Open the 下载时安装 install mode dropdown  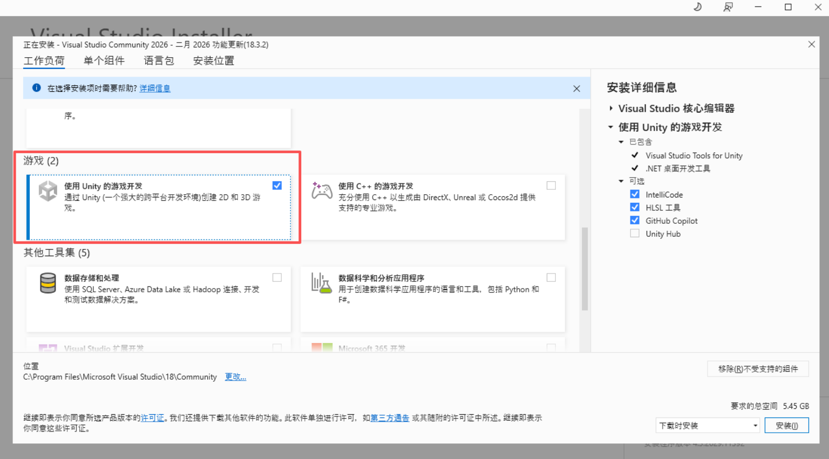click(708, 426)
